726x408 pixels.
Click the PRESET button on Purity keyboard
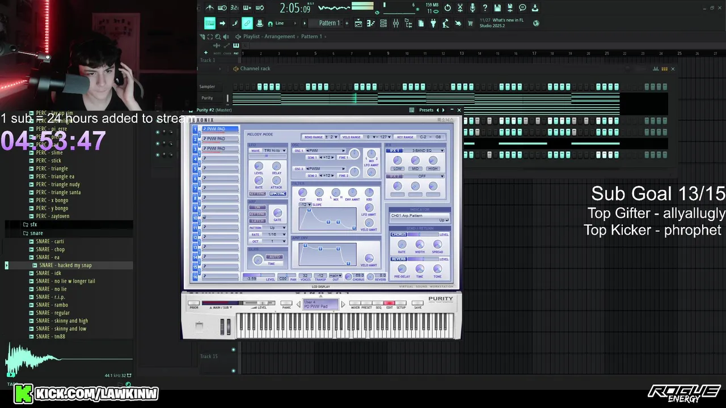pos(366,303)
